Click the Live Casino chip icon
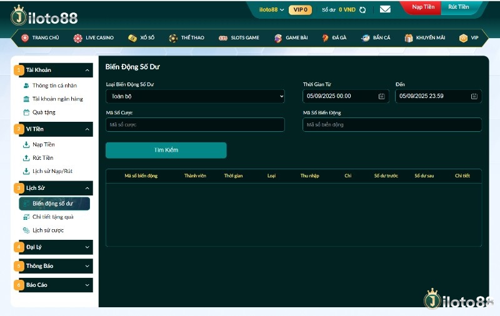 coord(77,38)
